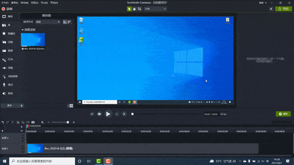Open the orange Camtasia recorder taskbar icon
Screen dimensions: 294x165
[x=108, y=161]
